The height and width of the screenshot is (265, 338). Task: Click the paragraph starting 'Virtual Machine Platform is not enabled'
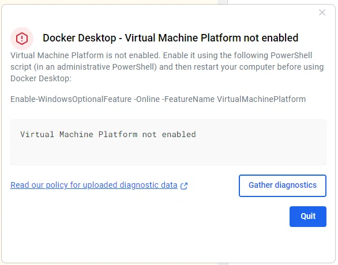click(x=167, y=67)
